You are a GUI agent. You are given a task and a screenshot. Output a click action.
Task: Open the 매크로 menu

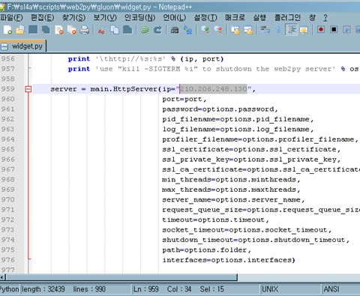tap(235, 18)
